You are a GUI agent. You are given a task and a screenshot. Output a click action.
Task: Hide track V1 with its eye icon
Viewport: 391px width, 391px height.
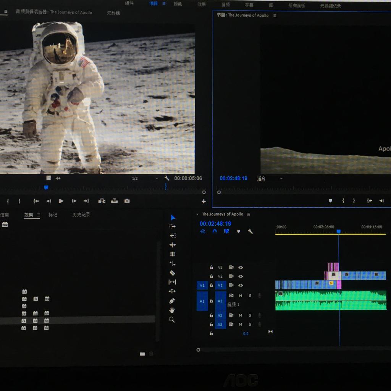click(x=241, y=285)
